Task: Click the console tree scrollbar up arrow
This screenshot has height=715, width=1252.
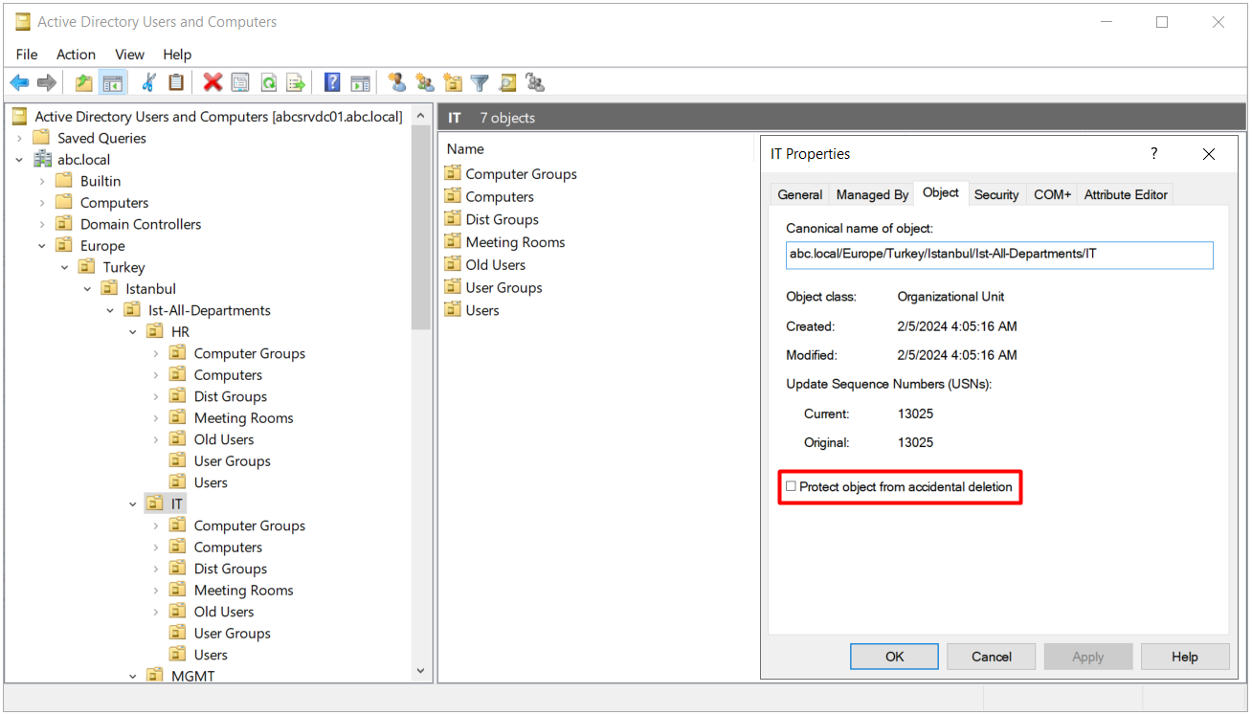Action: (x=421, y=116)
